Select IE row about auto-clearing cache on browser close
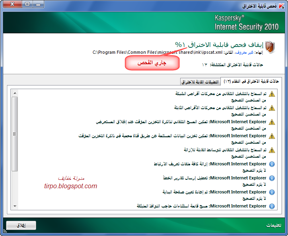Image resolution: width=288 pixels, height=236 pixels. tap(181, 122)
